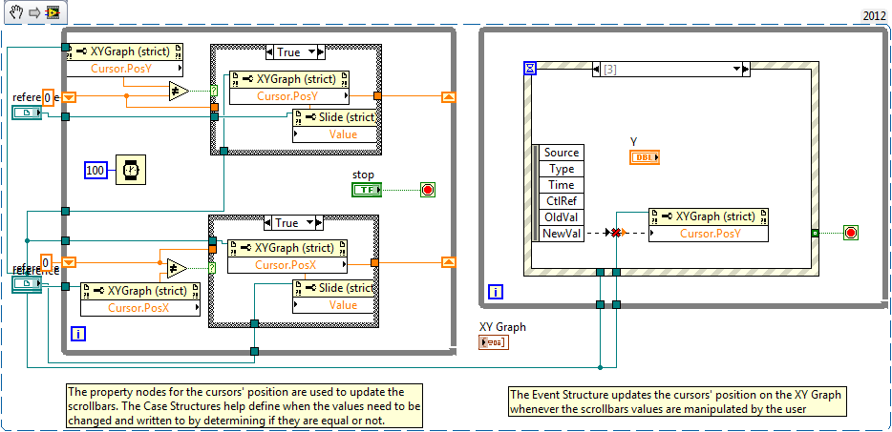The height and width of the screenshot is (432, 892).
Task: Go to next event case
Action: click(x=747, y=70)
